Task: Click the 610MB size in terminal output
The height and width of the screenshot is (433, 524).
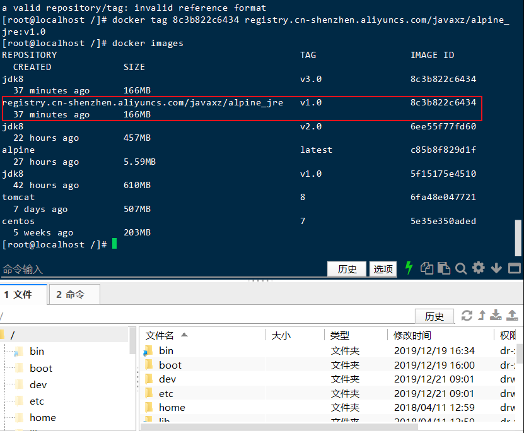Action: [x=137, y=186]
